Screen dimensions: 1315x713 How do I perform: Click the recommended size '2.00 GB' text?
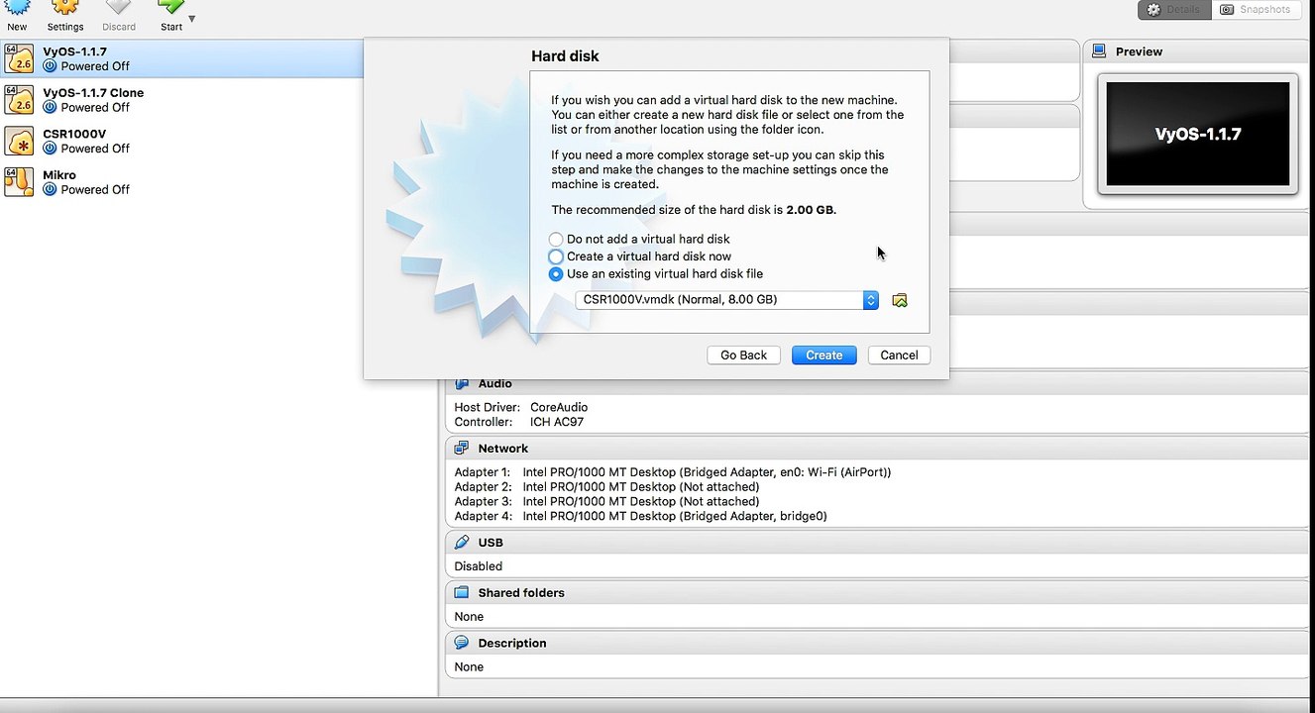pos(810,210)
